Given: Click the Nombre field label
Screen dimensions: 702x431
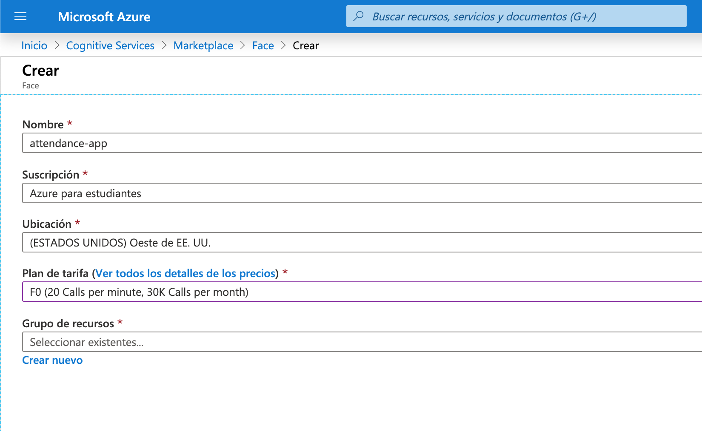Looking at the screenshot, I should (43, 125).
